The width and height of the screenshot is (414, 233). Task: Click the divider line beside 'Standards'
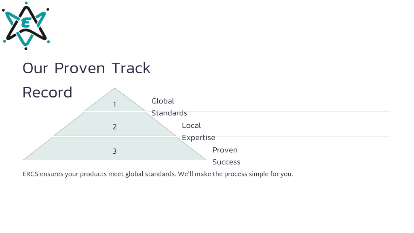tap(288, 112)
